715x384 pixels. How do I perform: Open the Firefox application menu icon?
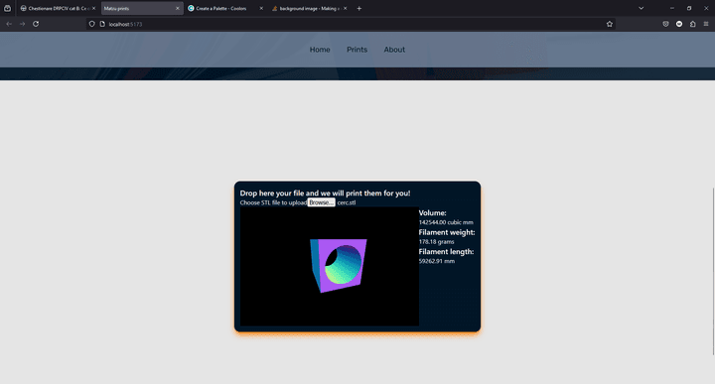click(x=706, y=24)
